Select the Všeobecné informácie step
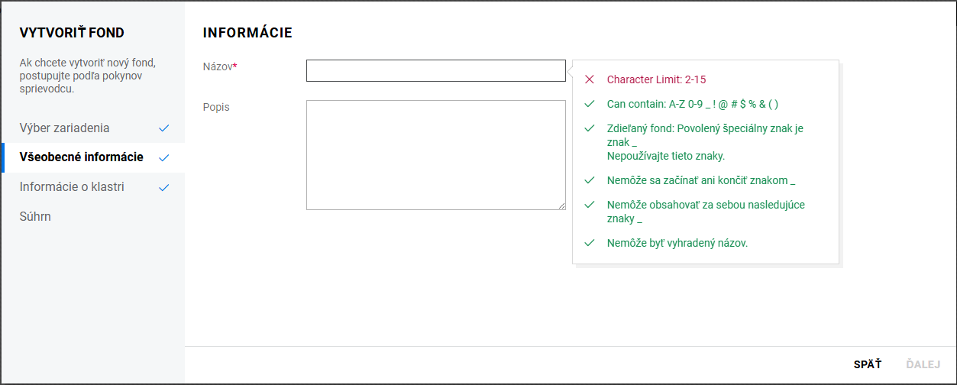The width and height of the screenshot is (957, 385). [81, 157]
